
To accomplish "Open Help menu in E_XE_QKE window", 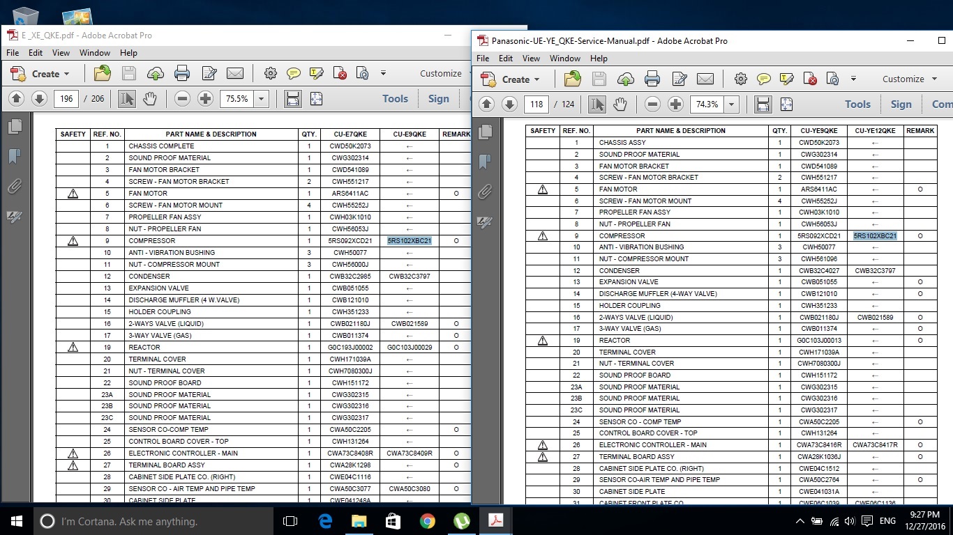I will [x=128, y=52].
